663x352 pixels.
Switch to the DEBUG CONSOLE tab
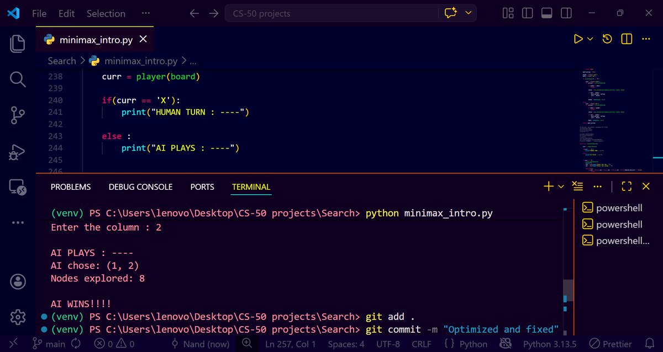(x=140, y=187)
